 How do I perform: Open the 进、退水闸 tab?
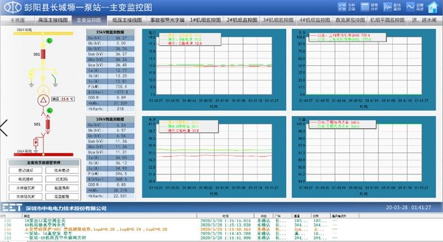click(424, 20)
